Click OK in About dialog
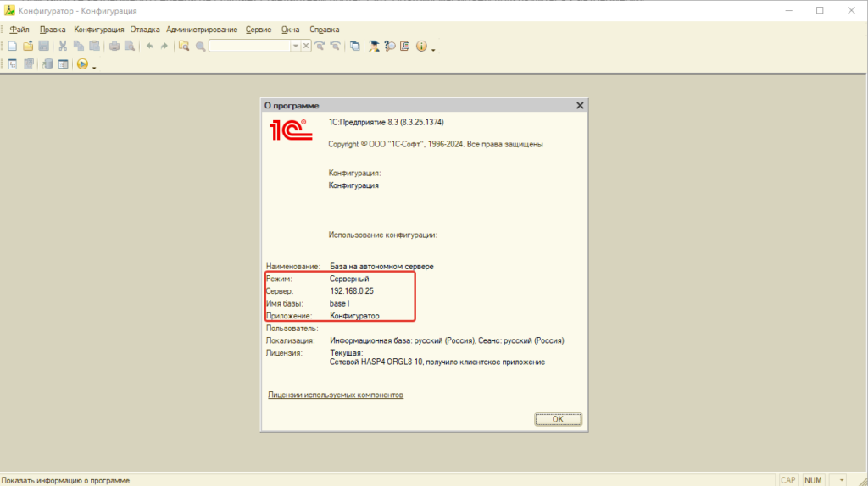The height and width of the screenshot is (486, 868). [x=558, y=420]
